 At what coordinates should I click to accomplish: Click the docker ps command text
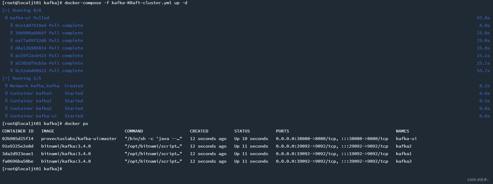click(76, 124)
